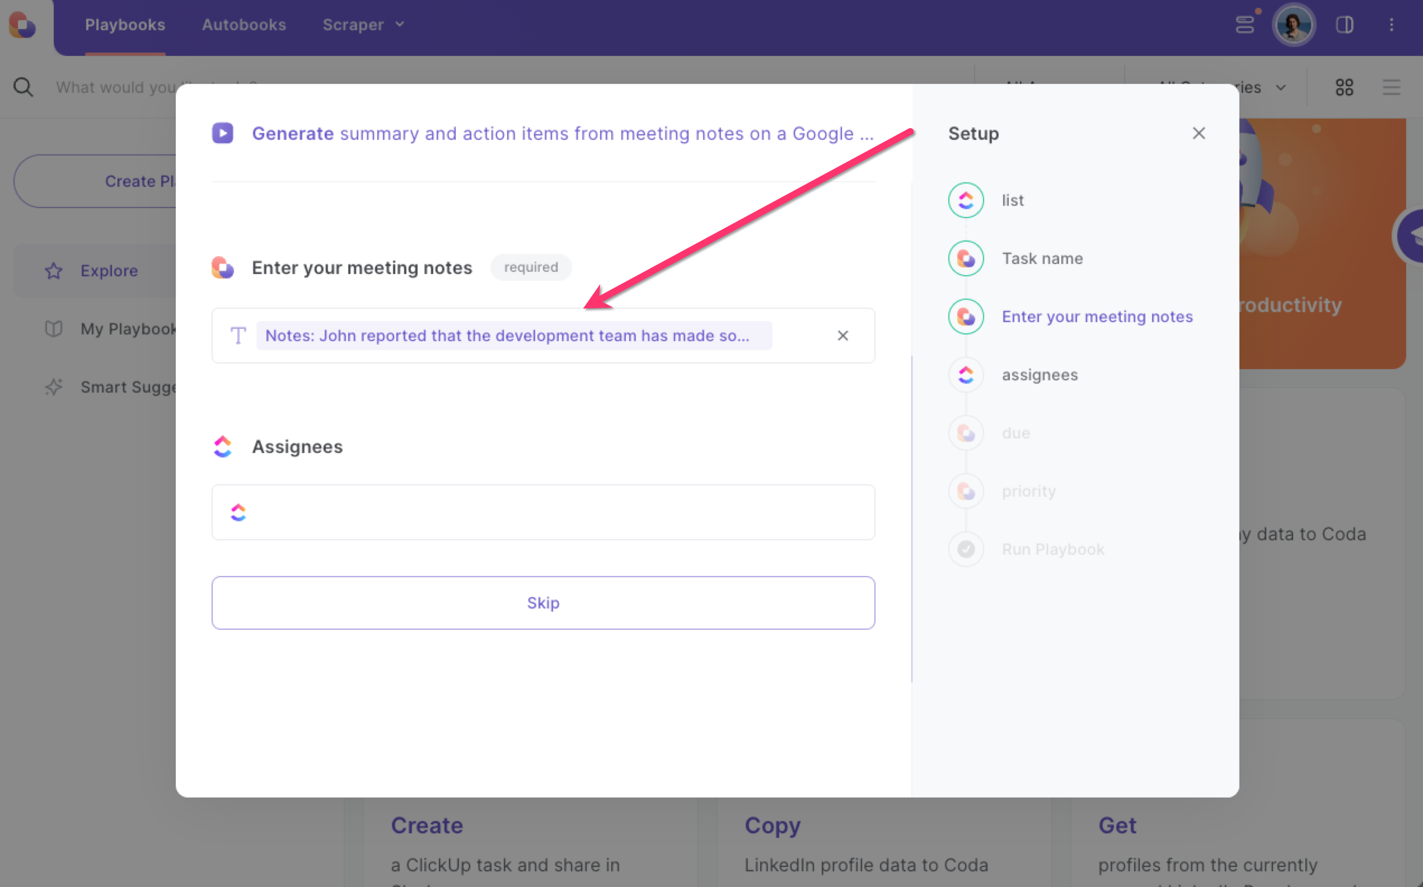Image resolution: width=1423 pixels, height=887 pixels.
Task: Click the Bardeen icon next to 'Task name' step
Action: [x=966, y=258]
